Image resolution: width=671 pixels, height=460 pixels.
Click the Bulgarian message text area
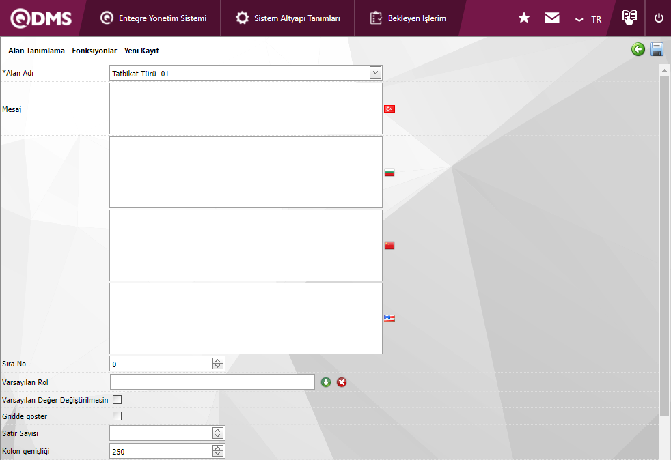(245, 172)
